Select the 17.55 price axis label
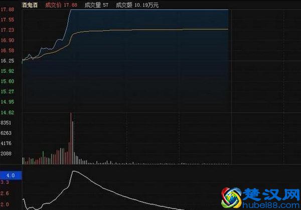The height and width of the screenshot is (210, 301). [x=8, y=19]
